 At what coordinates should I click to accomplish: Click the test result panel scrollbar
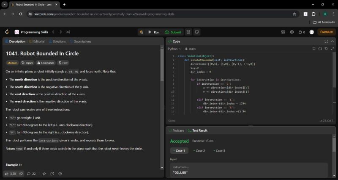click(x=334, y=145)
